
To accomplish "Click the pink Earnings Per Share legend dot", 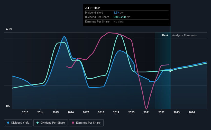I will 73,123.
